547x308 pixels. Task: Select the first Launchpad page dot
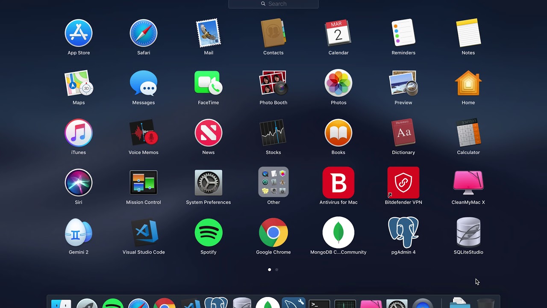tap(269, 269)
